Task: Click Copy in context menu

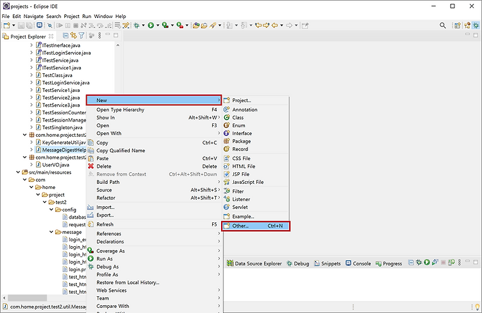Action: (154, 143)
